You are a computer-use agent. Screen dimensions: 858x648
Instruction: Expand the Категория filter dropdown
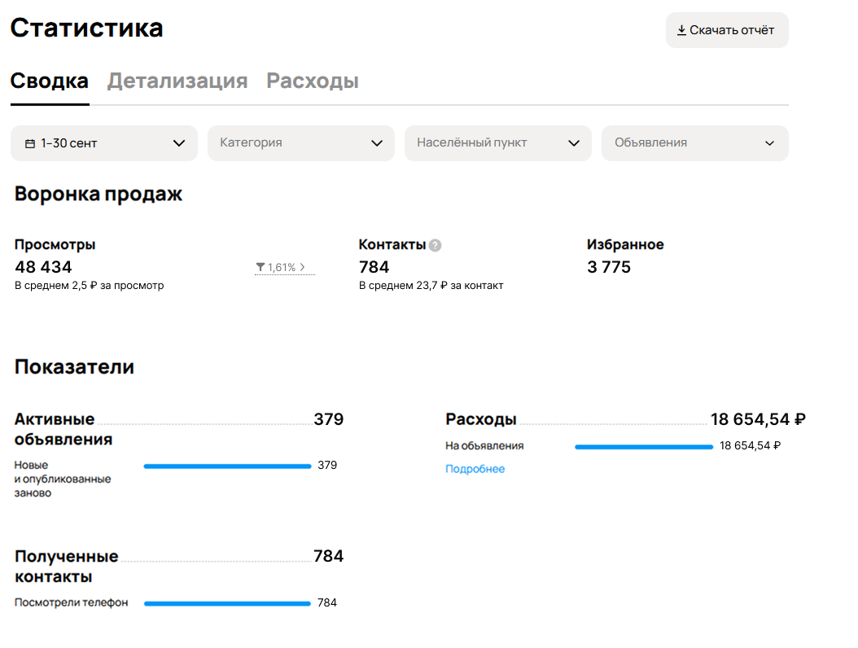click(x=301, y=143)
